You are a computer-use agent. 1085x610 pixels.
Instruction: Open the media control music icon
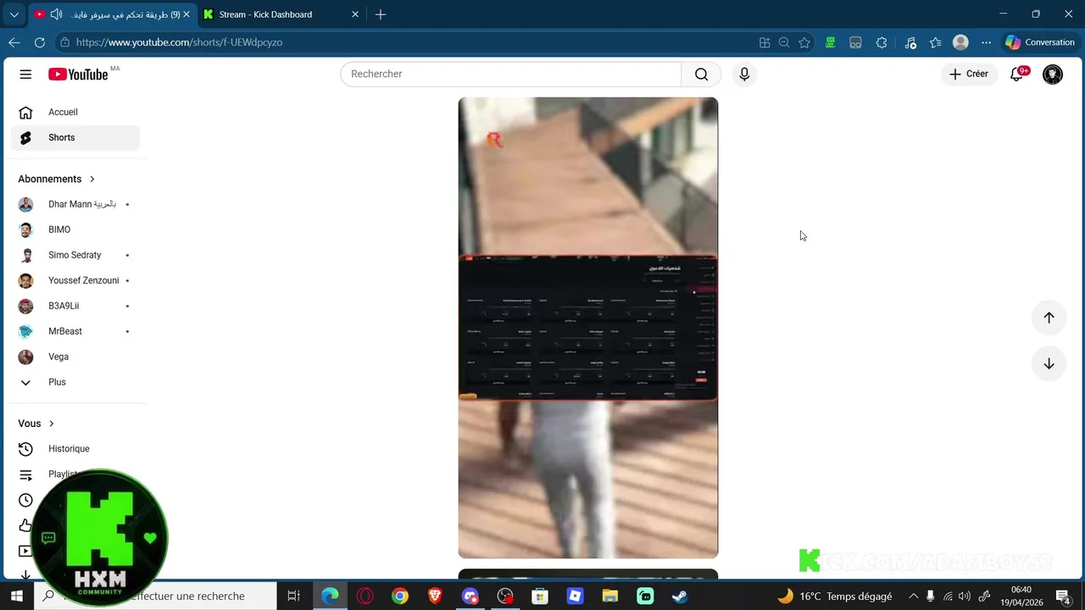click(910, 42)
